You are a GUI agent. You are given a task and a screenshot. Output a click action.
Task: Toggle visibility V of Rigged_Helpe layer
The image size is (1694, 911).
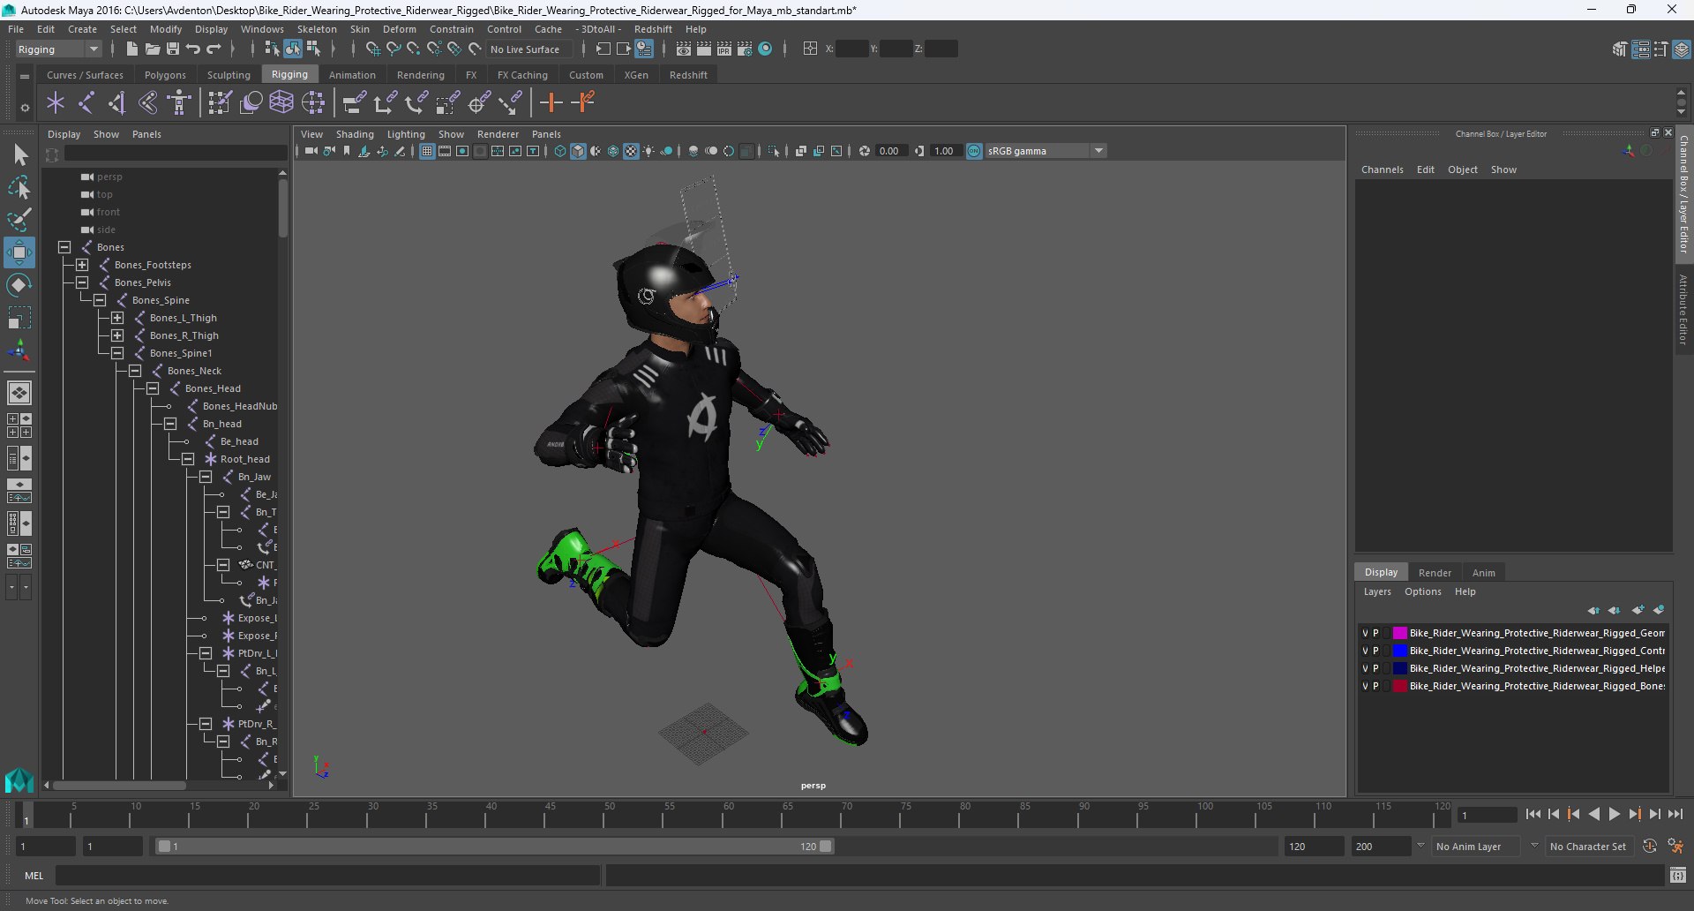tap(1365, 668)
